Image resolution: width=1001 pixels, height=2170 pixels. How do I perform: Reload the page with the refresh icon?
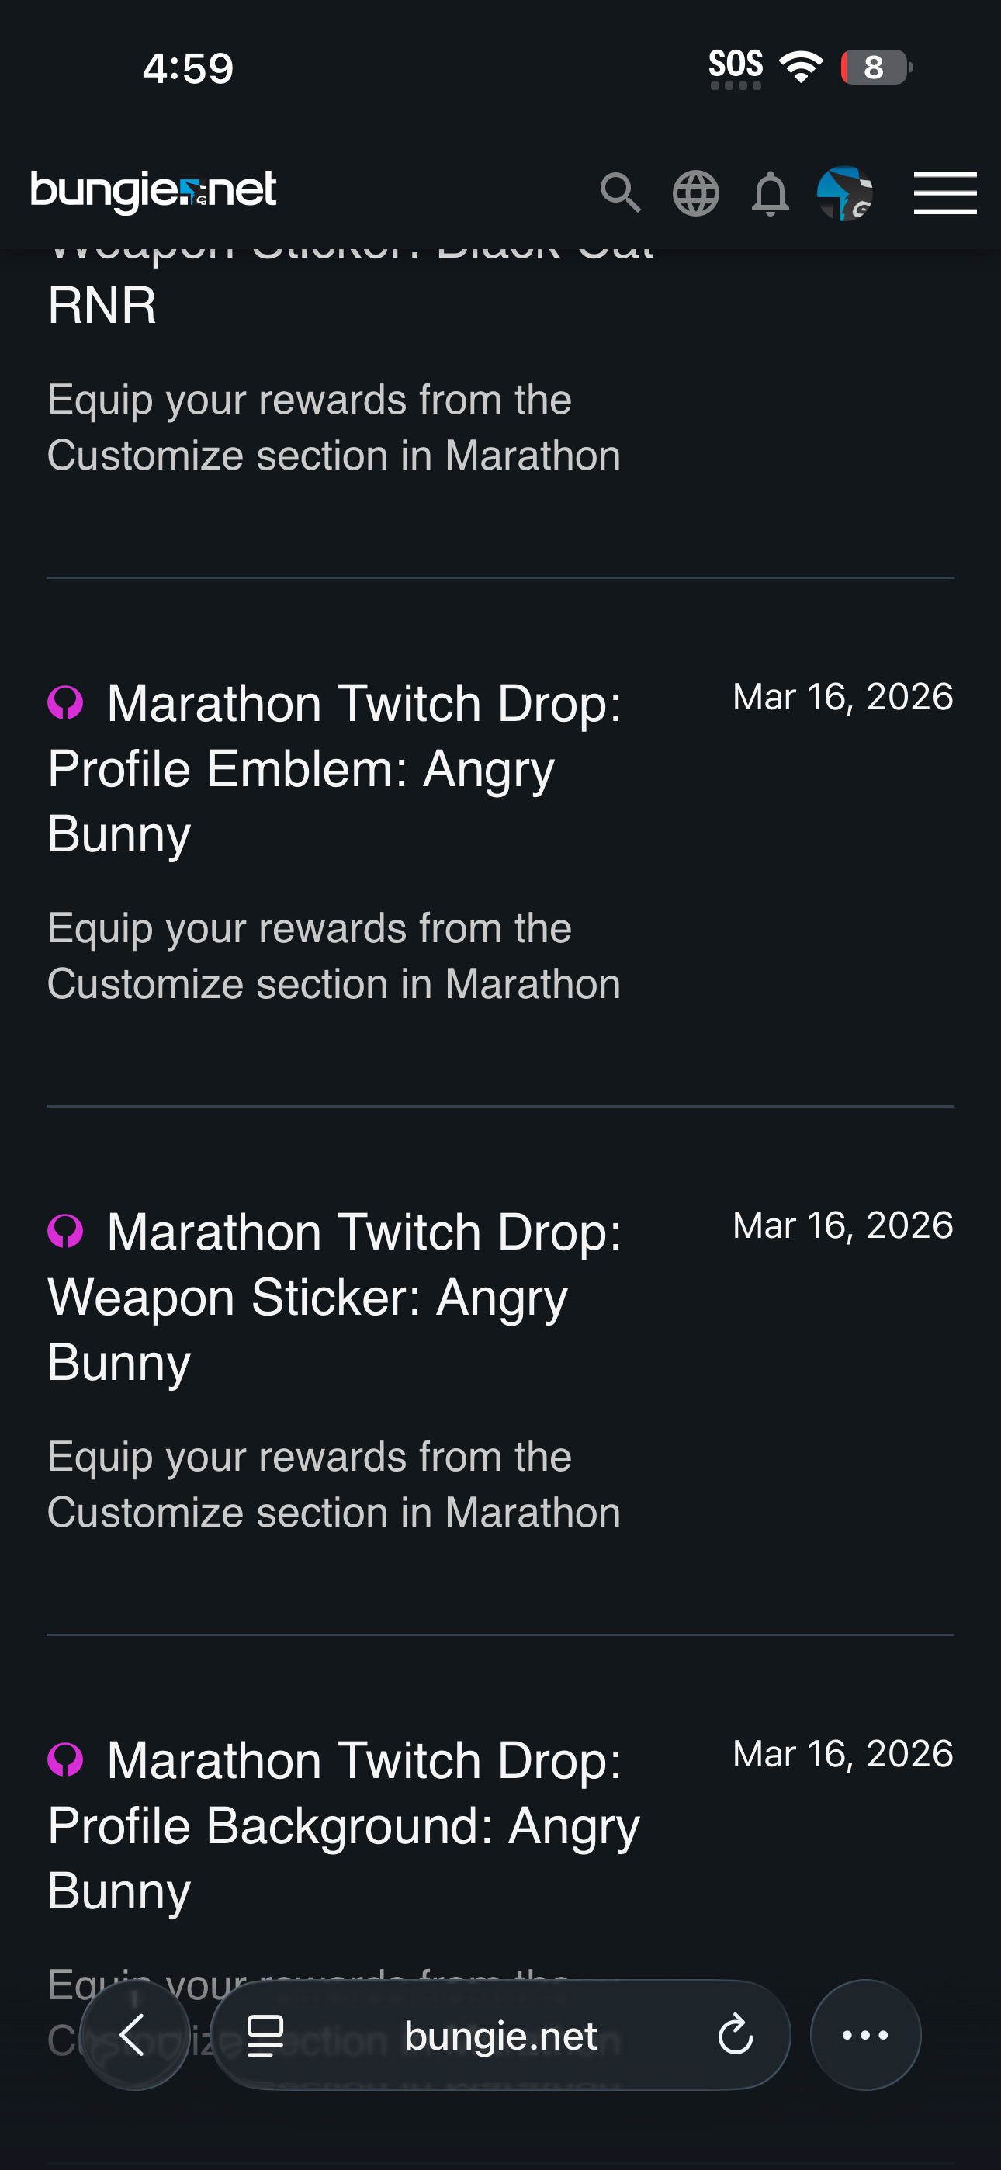[x=735, y=2035]
